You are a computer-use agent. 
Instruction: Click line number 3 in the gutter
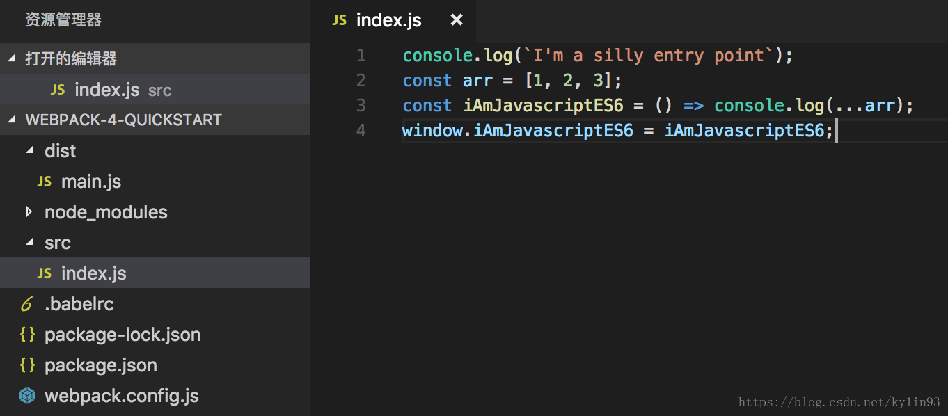(361, 105)
